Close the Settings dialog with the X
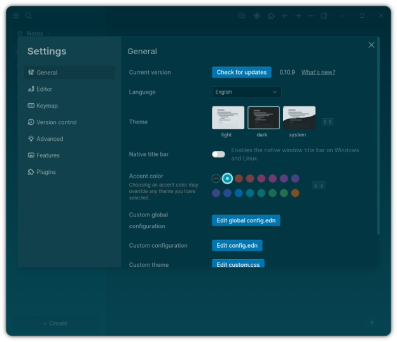Viewport: 397px width, 342px height. [372, 45]
